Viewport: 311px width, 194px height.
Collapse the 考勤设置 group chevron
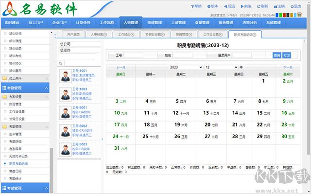(x=47, y=97)
